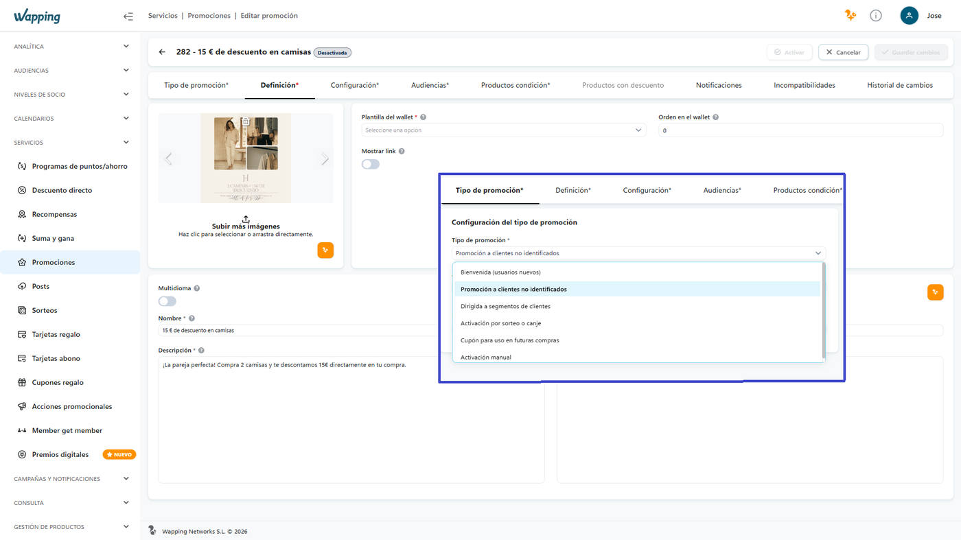961x540 pixels.
Task: Go back using the arrow beside promotion title
Action: pos(162,52)
